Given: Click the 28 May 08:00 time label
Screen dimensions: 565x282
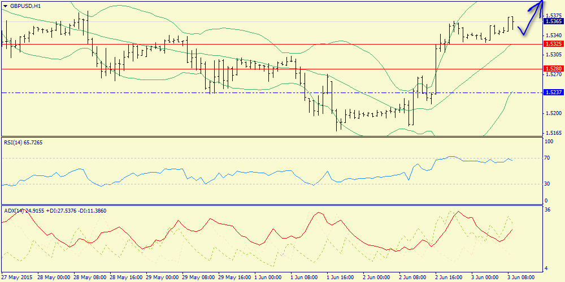Looking at the screenshot, I should coord(89,277).
